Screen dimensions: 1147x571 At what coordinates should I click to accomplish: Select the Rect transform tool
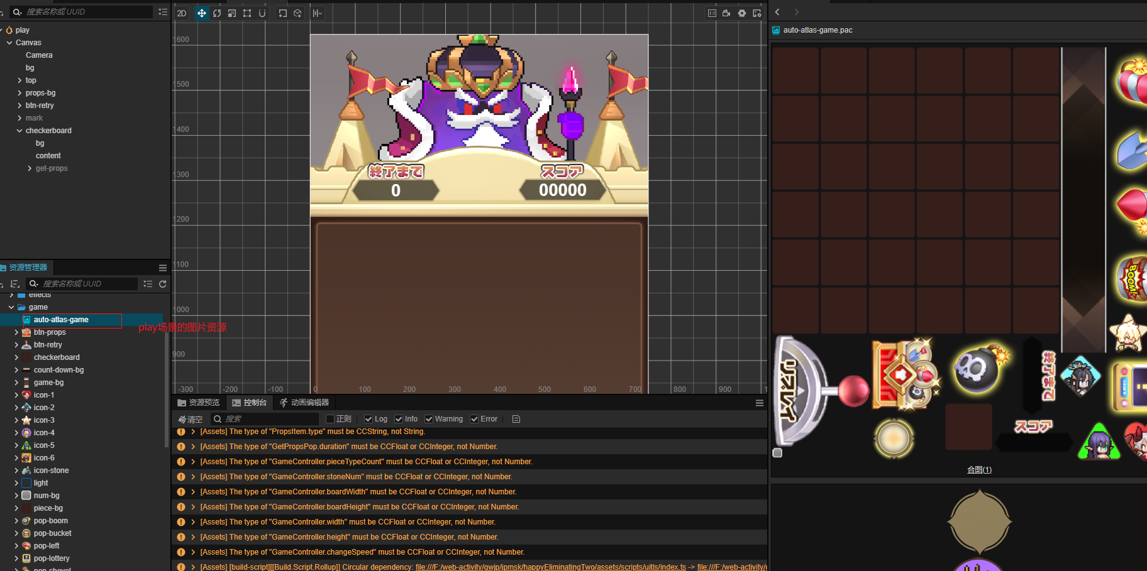[247, 13]
